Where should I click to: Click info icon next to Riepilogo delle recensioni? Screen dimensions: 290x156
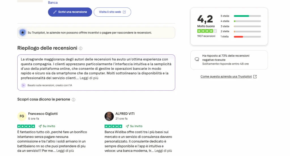click(x=81, y=48)
